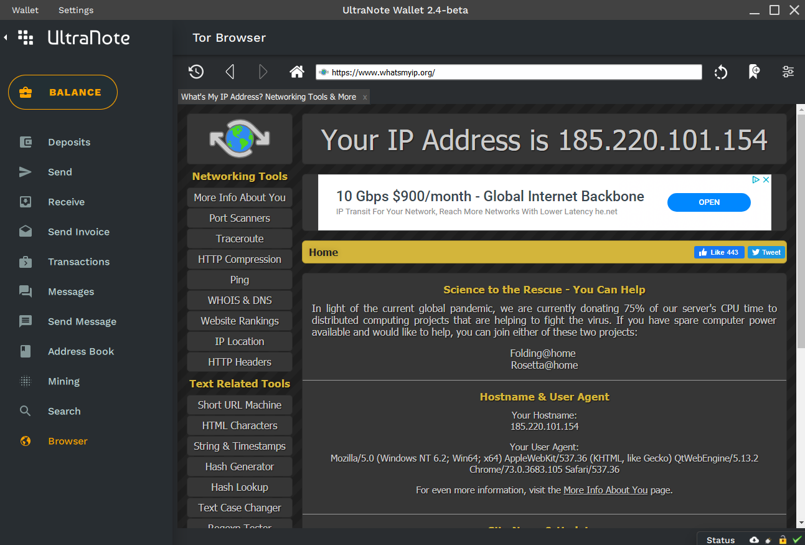
Task: Reload the page with the refresh icon
Action: (721, 72)
